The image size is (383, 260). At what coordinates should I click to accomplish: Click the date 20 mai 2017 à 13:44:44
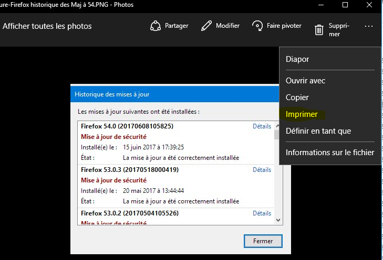point(153,191)
